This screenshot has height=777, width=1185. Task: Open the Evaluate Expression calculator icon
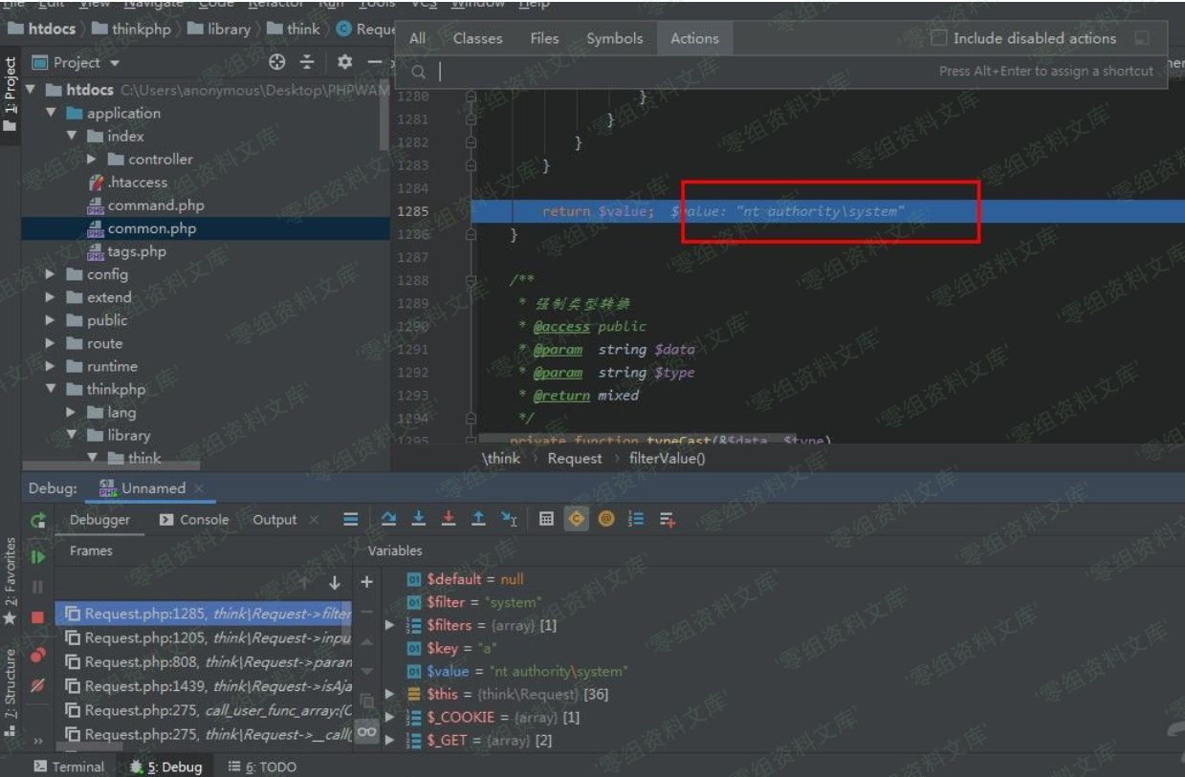point(546,519)
